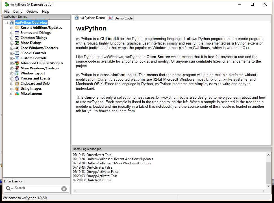Expand the Custom Controls node
274x203 pixels.
click(12, 58)
